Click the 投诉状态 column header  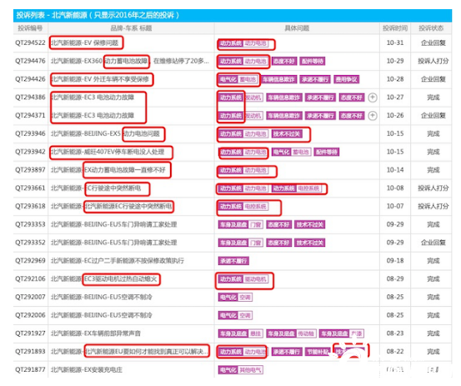(x=431, y=28)
